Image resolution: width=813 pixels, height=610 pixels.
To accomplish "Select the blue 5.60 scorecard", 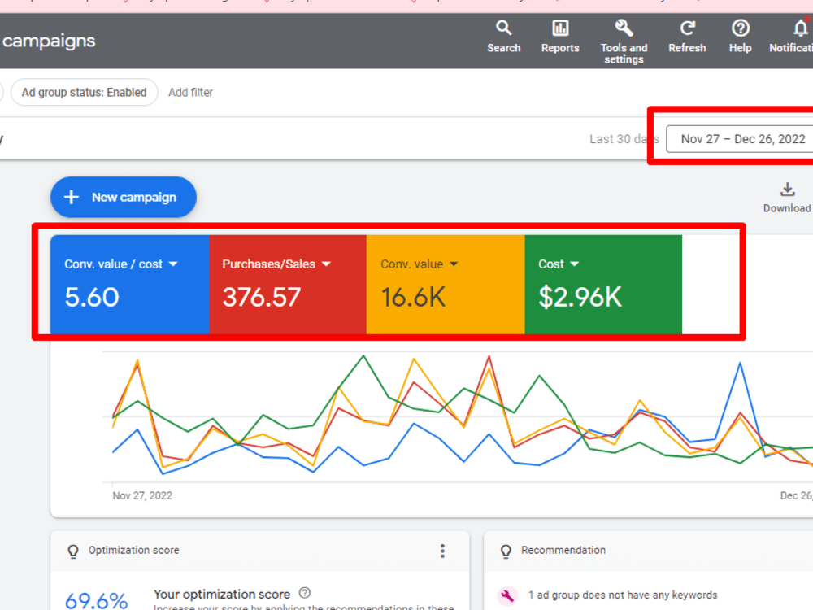I will pos(129,284).
